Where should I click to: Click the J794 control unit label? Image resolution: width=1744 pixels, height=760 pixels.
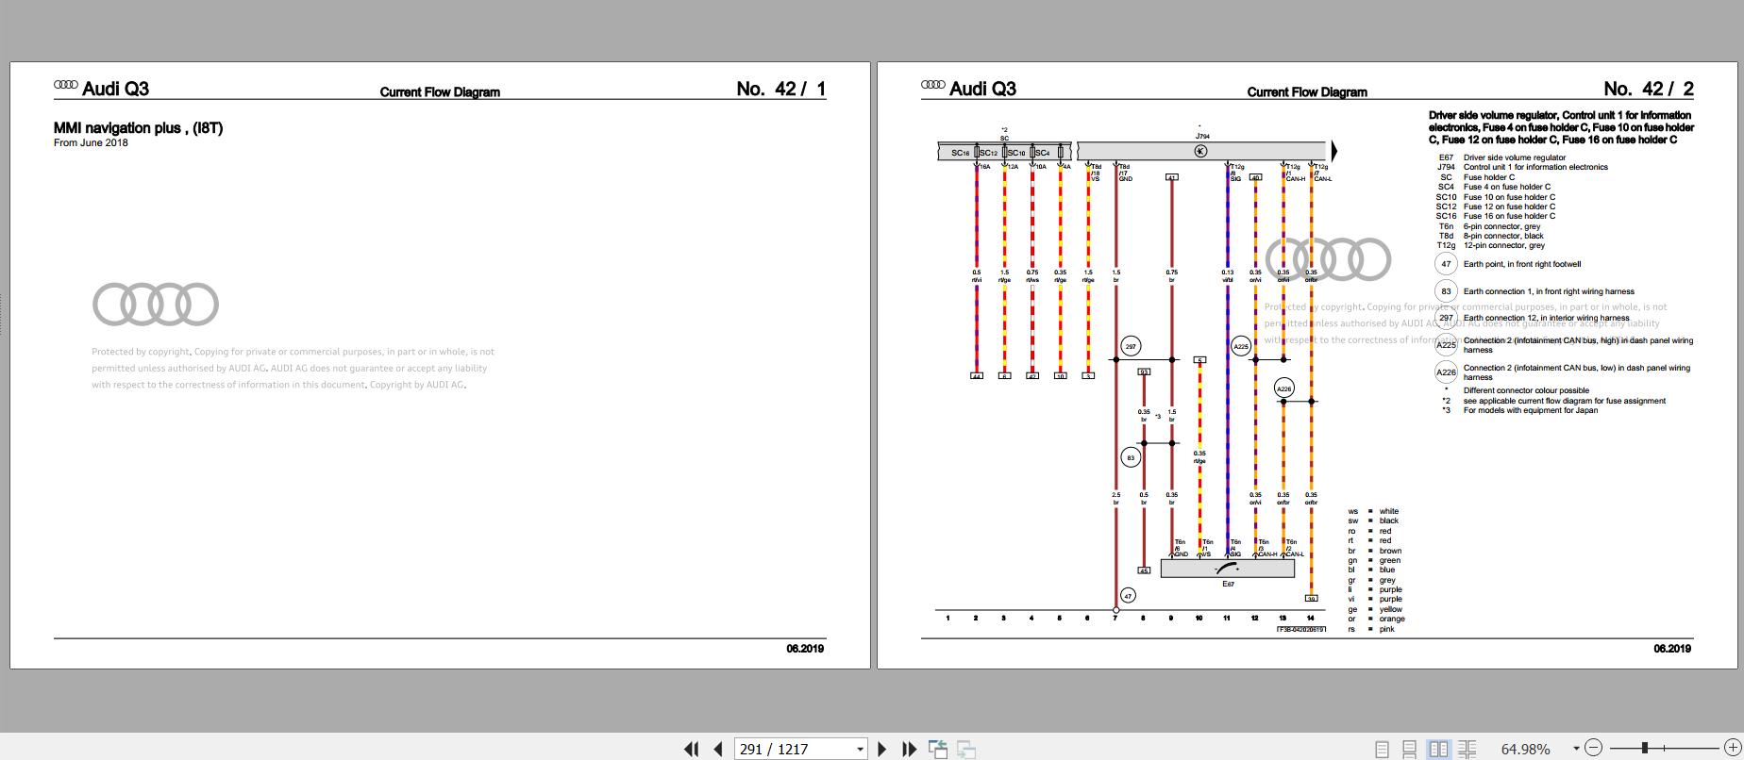coord(1201,136)
